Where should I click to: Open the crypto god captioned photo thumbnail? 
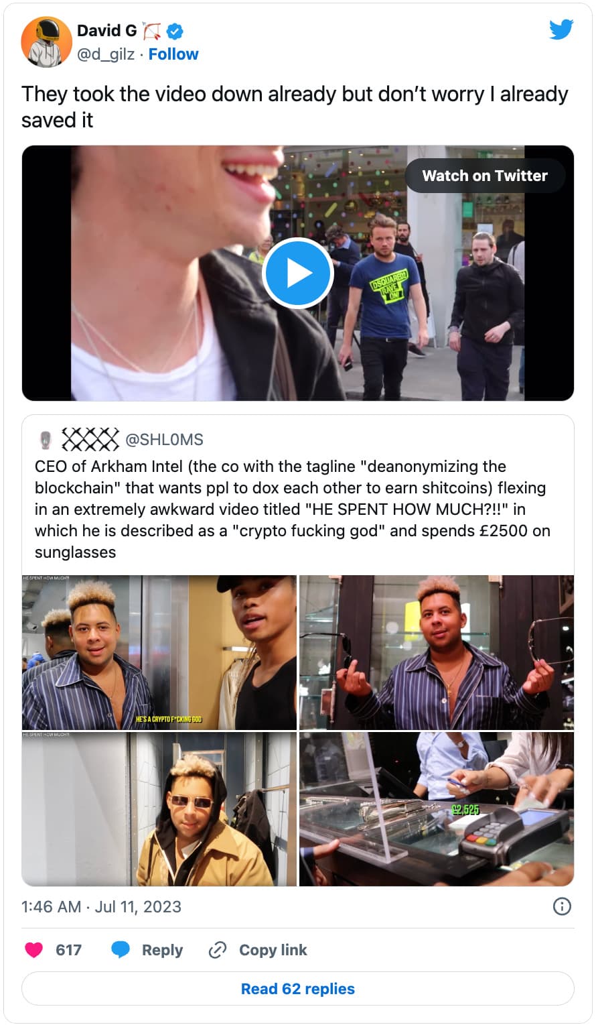159,652
